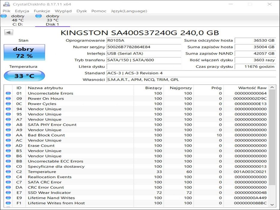
Task: Click the raw value 001A003C0021
Action: (x=250, y=172)
